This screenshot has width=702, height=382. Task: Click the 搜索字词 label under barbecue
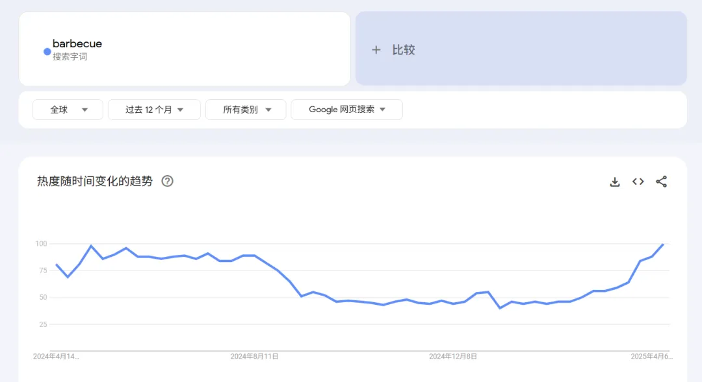70,57
